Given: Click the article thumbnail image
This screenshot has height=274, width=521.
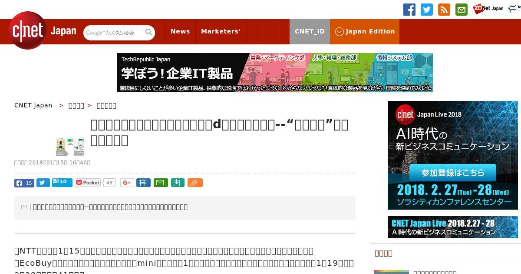Looking at the screenshot, I should tap(70, 147).
